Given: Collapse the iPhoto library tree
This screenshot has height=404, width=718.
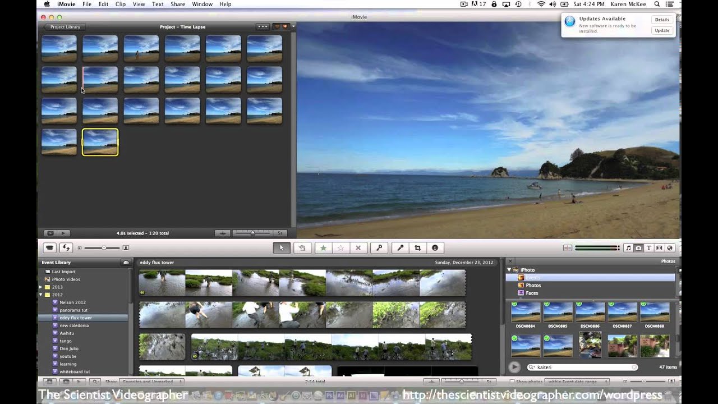Looking at the screenshot, I should 509,270.
